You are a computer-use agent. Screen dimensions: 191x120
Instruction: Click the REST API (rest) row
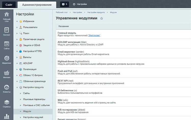pos(124,82)
